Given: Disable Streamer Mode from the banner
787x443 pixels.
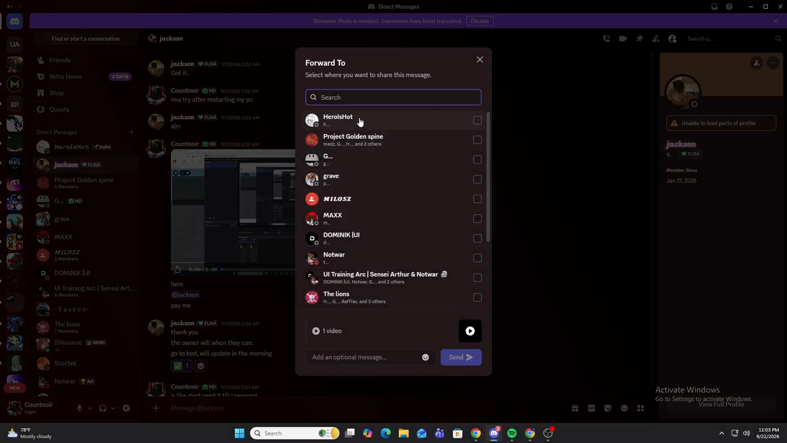Looking at the screenshot, I should [x=480, y=21].
